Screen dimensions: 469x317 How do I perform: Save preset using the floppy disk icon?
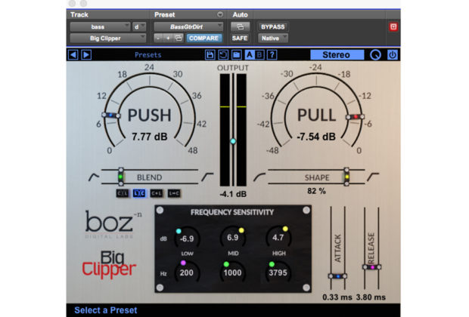(x=210, y=55)
